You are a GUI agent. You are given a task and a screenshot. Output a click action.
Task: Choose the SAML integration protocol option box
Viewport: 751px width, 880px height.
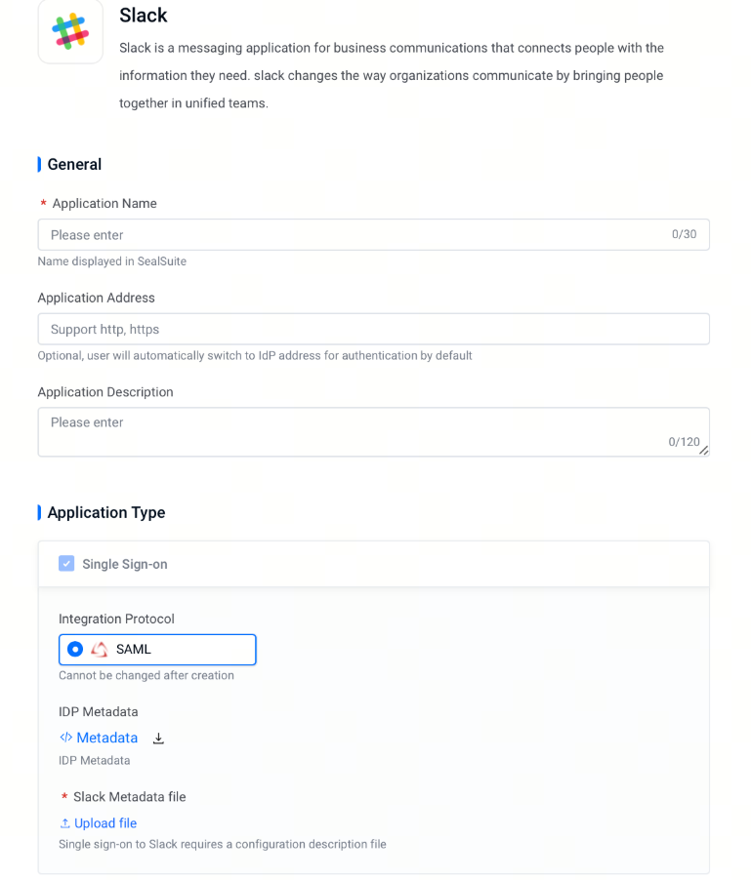157,650
